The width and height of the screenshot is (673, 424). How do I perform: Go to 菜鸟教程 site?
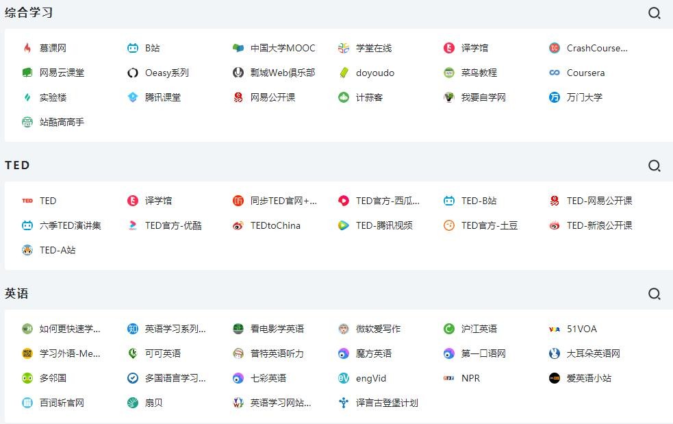click(x=479, y=73)
